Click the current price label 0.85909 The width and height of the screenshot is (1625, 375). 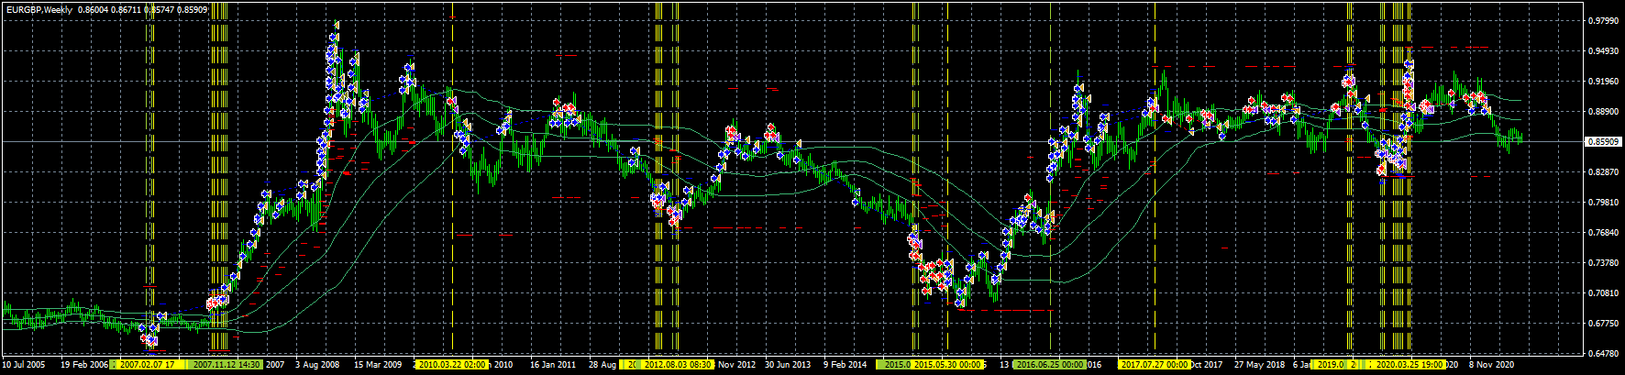(1603, 142)
